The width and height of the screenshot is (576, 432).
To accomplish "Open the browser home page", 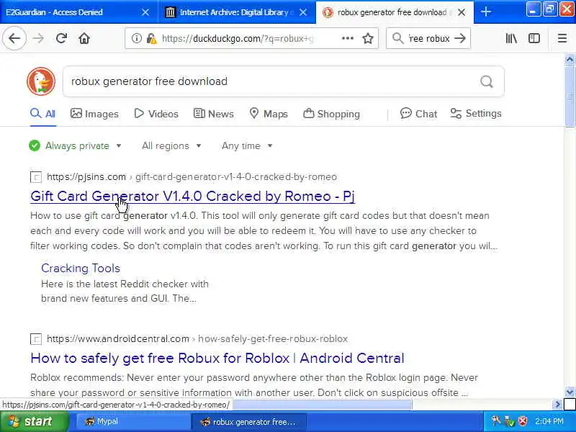I will 84,38.
